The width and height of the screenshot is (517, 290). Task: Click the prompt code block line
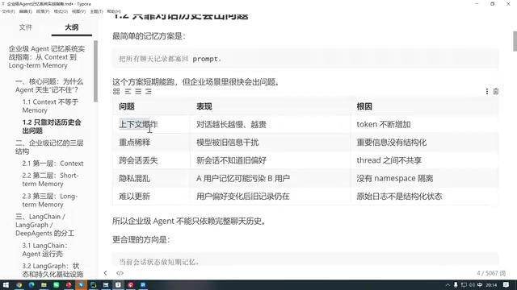305,59
